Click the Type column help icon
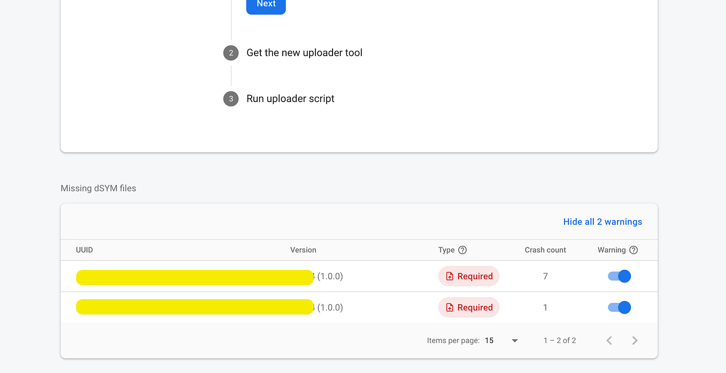The width and height of the screenshot is (726, 373). pos(462,250)
